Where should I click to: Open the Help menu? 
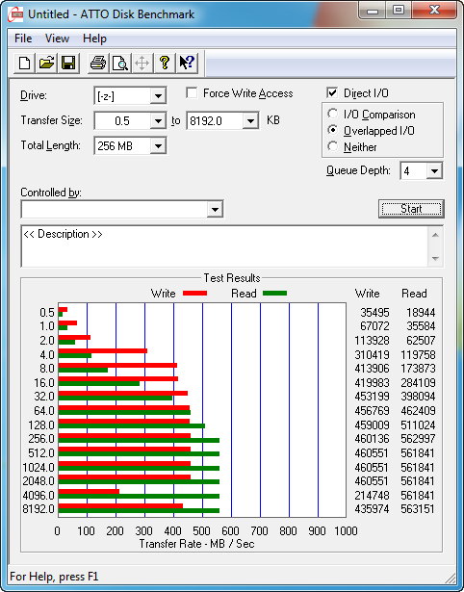click(94, 39)
